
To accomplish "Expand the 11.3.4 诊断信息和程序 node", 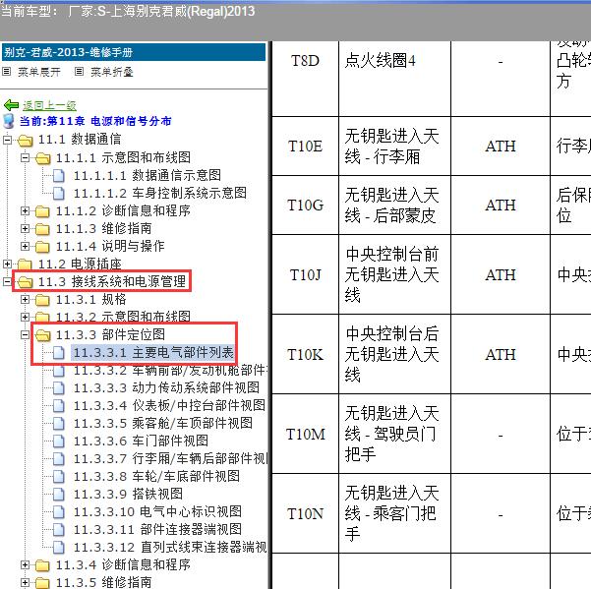I will coord(25,564).
